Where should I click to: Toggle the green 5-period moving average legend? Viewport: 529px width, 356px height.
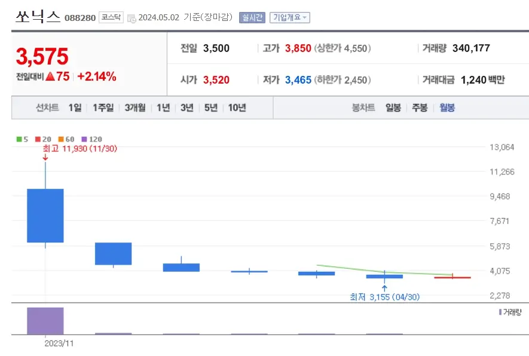coord(22,139)
